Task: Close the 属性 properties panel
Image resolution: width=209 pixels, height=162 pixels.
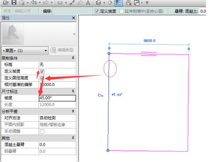Action: (74, 18)
